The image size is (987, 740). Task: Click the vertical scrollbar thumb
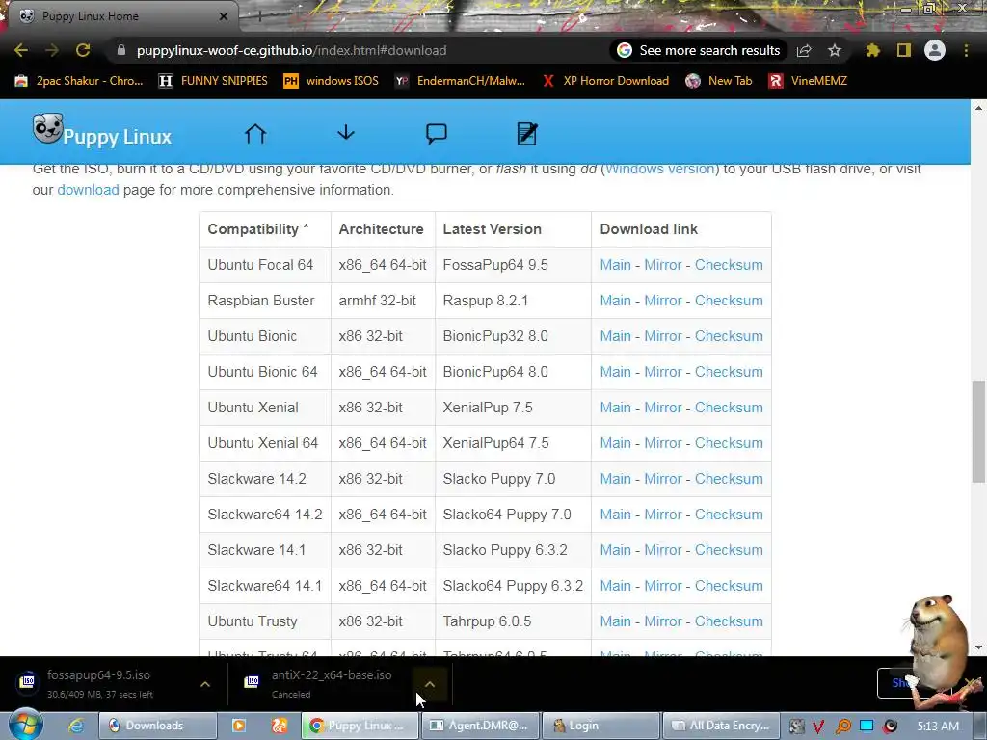tap(979, 432)
